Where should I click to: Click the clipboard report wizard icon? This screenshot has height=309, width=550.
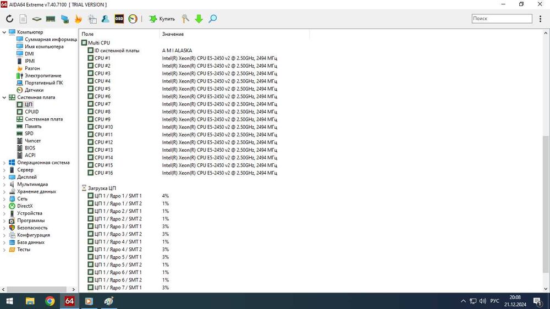click(92, 19)
